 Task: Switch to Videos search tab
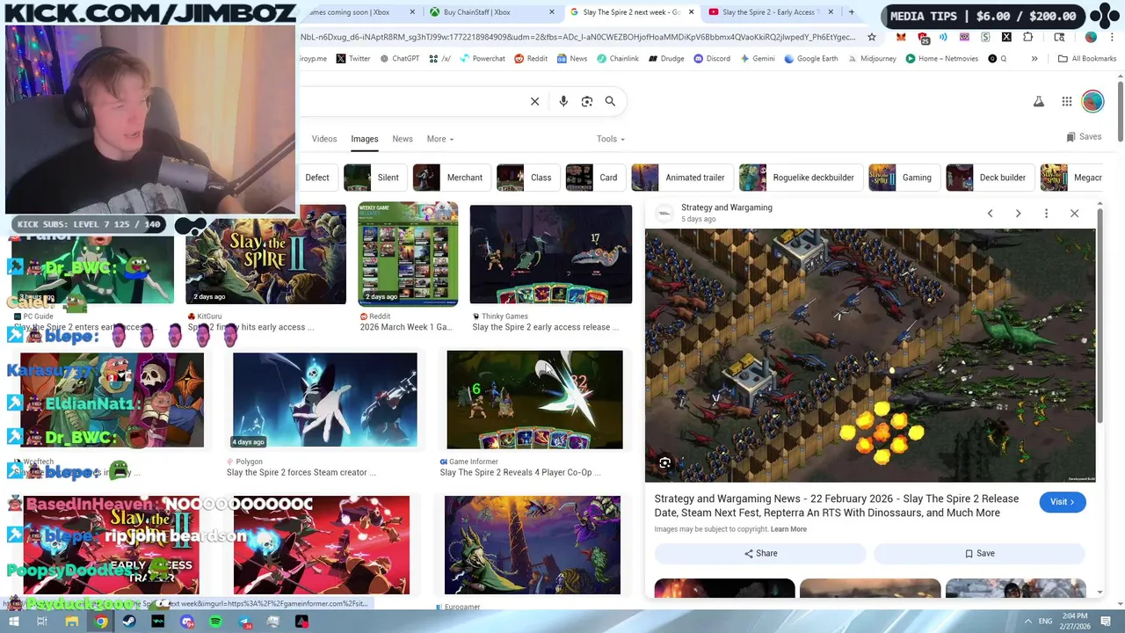[324, 139]
